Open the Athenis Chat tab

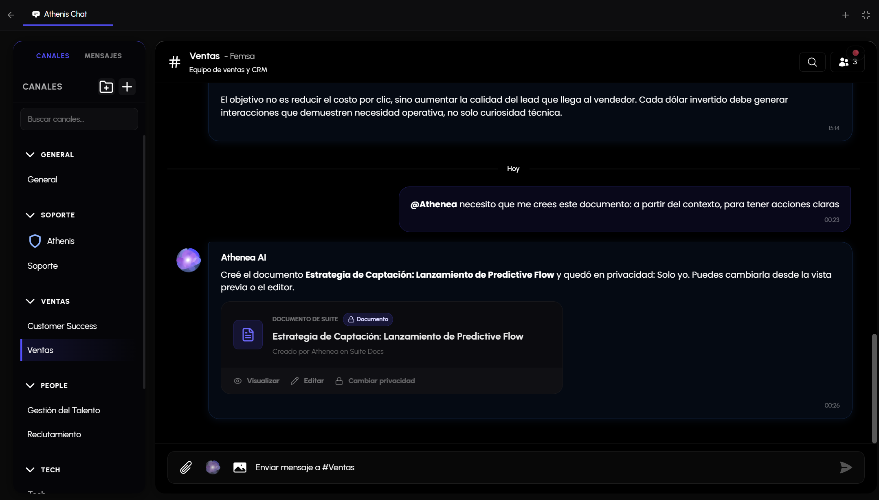coord(68,14)
